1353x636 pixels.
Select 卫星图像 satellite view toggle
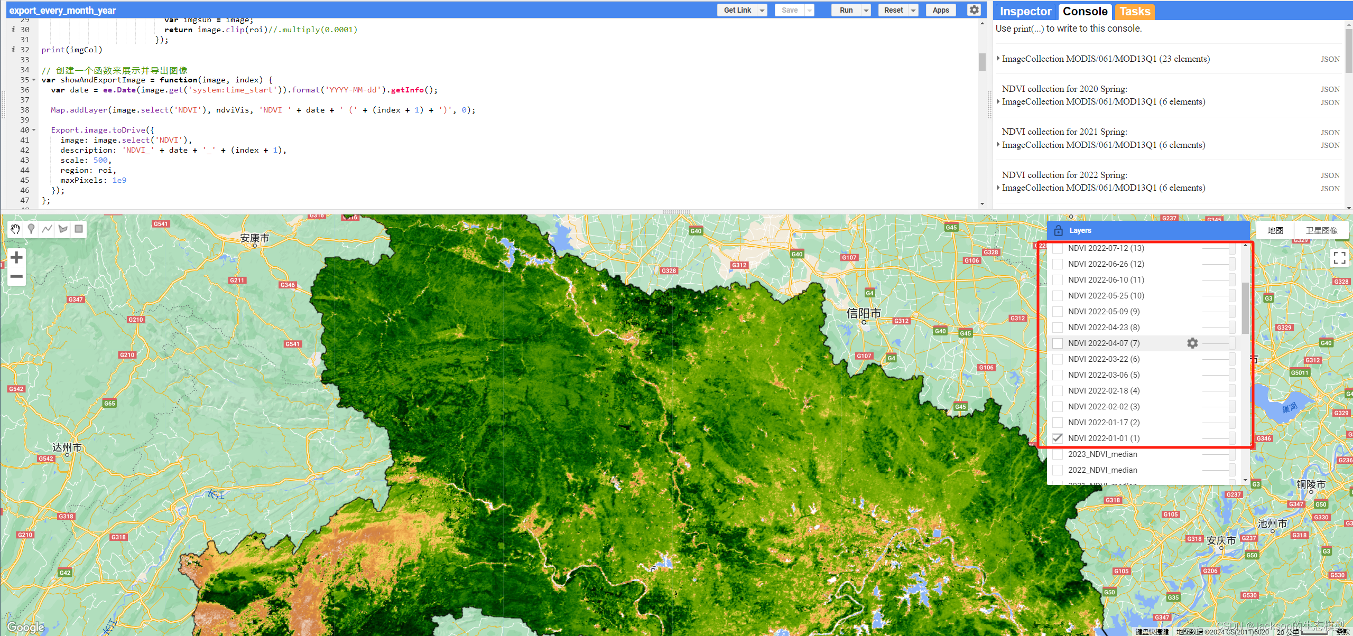(x=1320, y=230)
